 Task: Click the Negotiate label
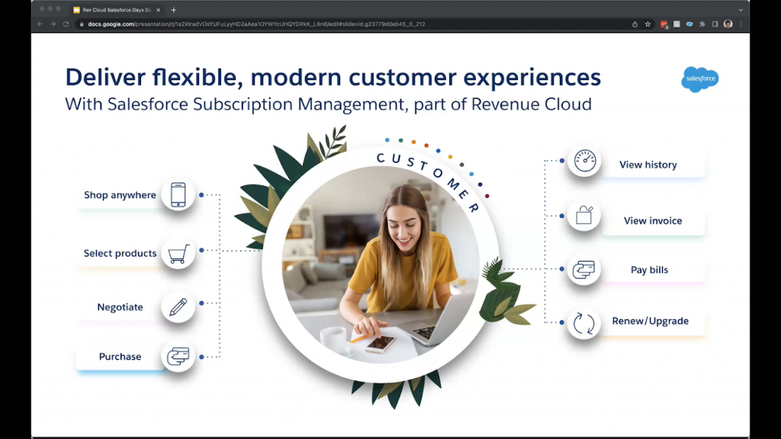[x=120, y=307]
